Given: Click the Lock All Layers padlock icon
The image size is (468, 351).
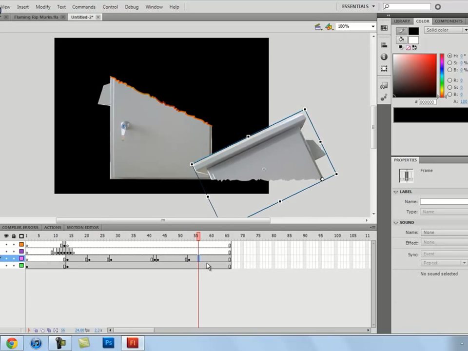Looking at the screenshot, I should point(14,236).
